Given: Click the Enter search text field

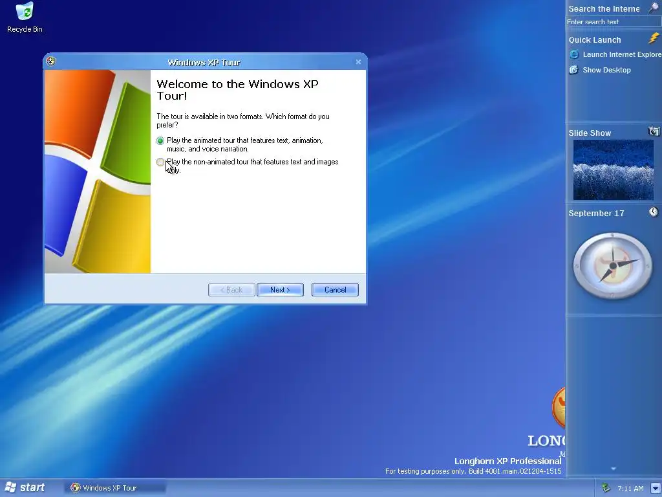Looking at the screenshot, I should tap(614, 21).
